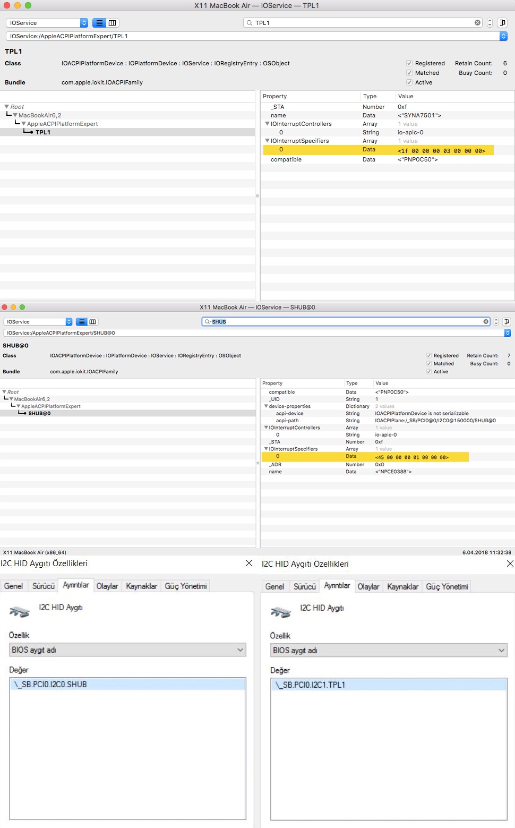Select the \_SB.PCI0.I2C0.SHUB value entry

coord(128,684)
